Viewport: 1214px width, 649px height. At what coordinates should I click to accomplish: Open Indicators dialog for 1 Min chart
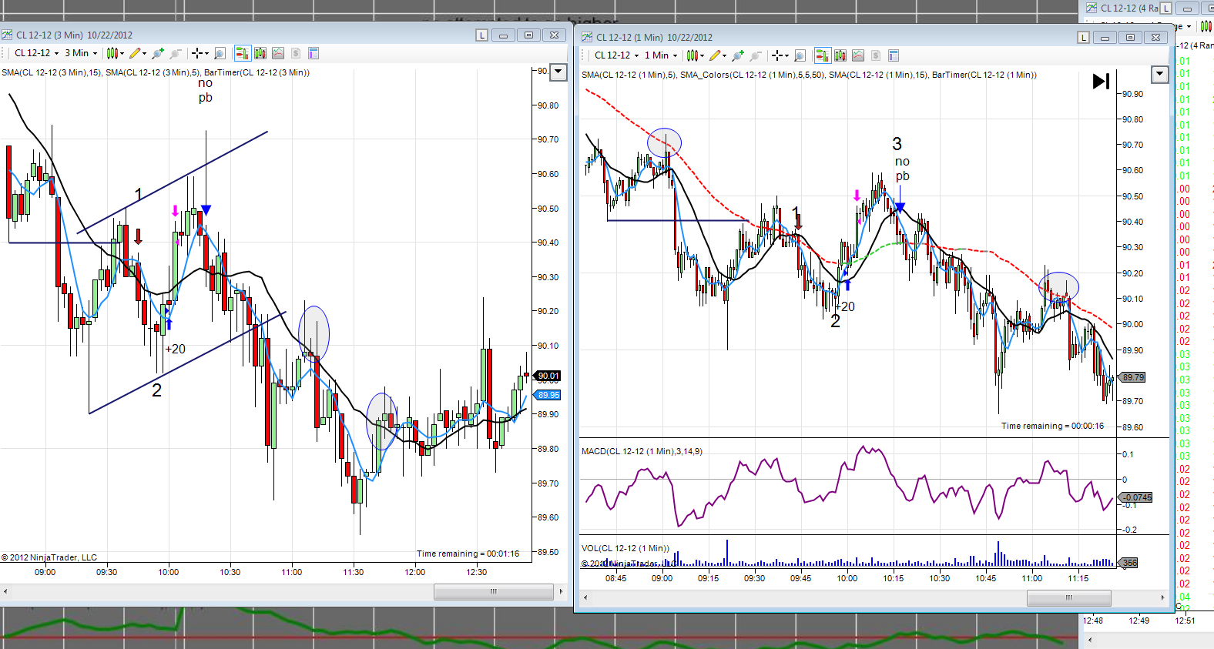click(x=840, y=55)
